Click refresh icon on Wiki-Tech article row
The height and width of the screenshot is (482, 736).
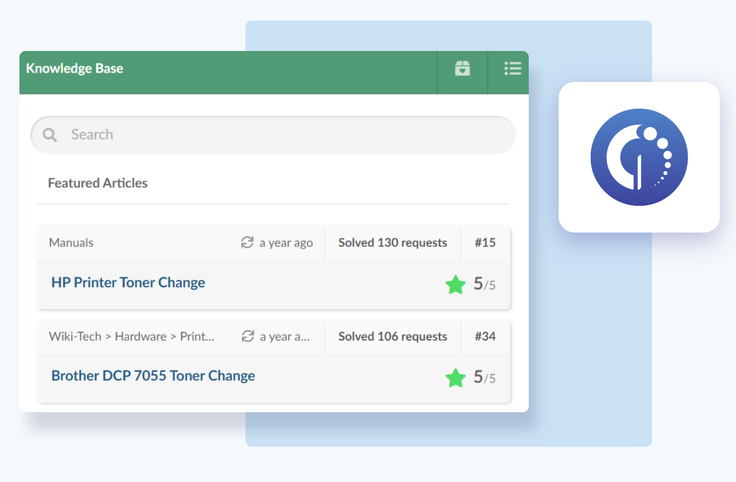[247, 336]
